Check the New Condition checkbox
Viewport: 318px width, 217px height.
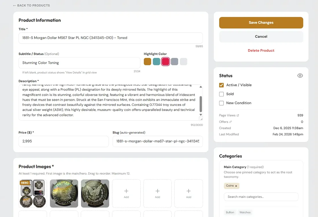click(x=221, y=103)
